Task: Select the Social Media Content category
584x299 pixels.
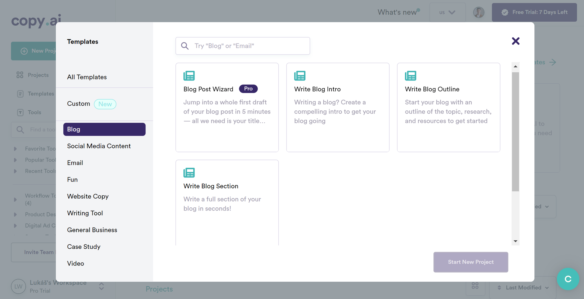Action: point(99,146)
